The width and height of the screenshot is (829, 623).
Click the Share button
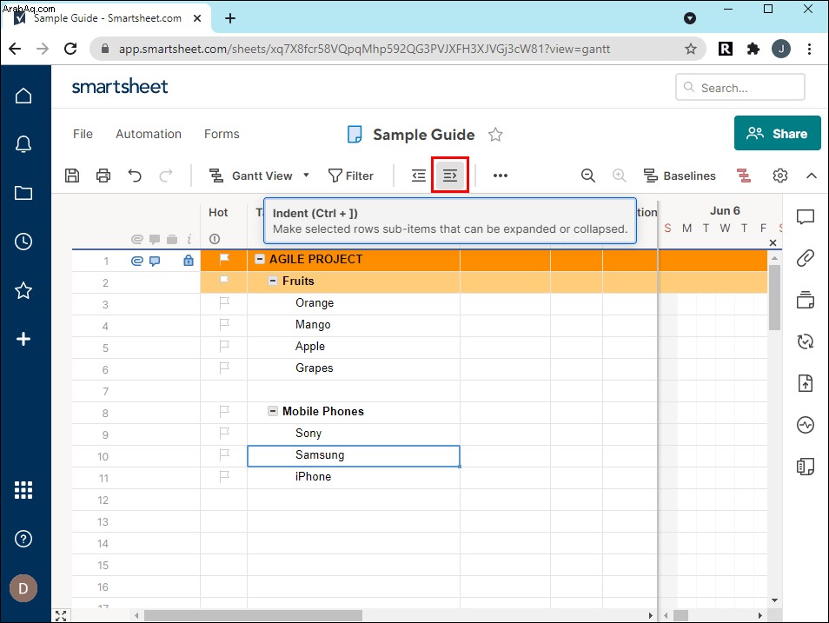coord(777,133)
